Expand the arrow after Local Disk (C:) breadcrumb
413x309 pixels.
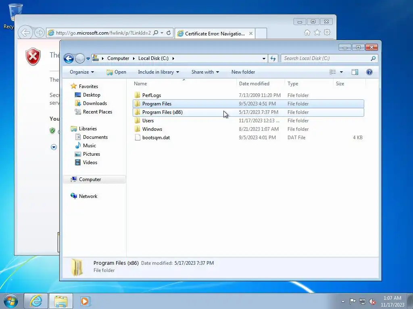click(x=173, y=58)
